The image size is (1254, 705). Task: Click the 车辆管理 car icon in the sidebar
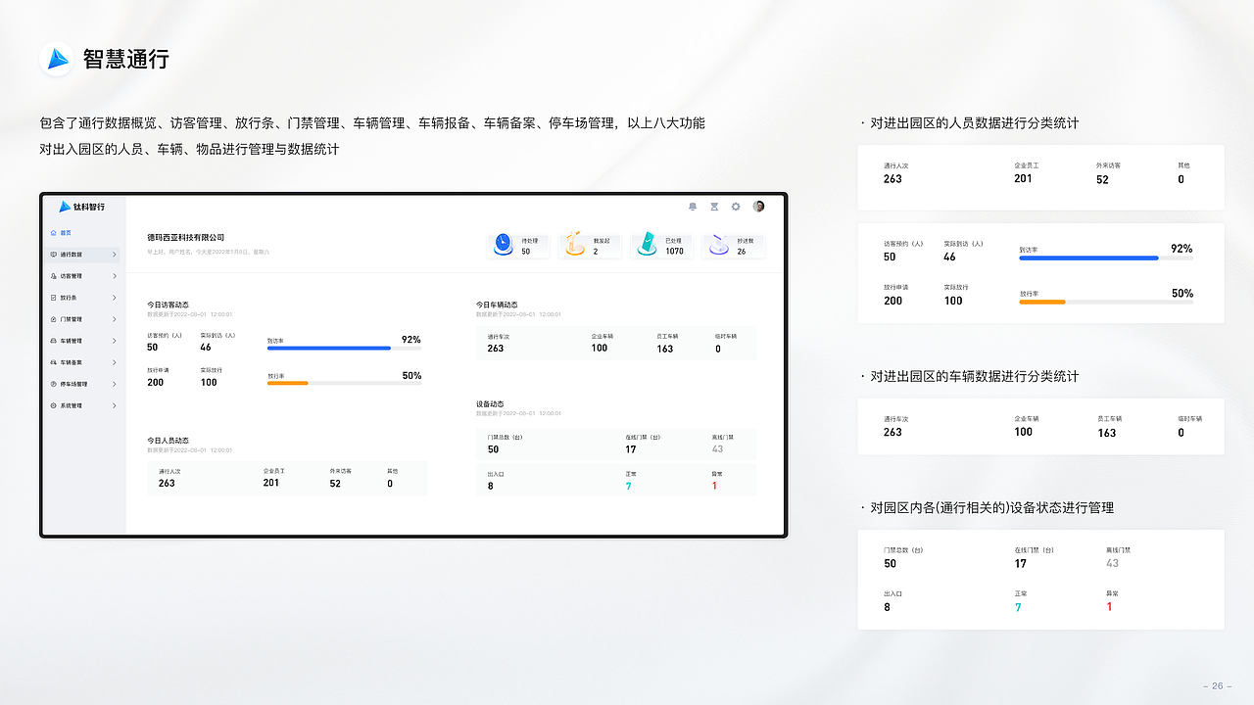tap(53, 341)
